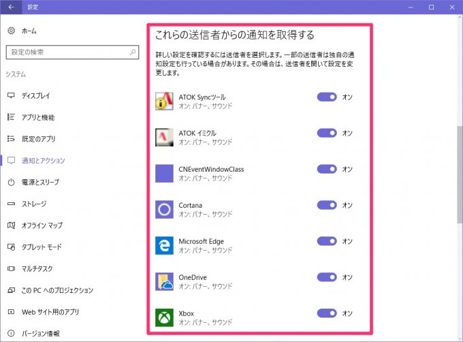The width and height of the screenshot is (463, 342).
Task: Switch off OneDrive notifications toggle
Action: coord(327,277)
